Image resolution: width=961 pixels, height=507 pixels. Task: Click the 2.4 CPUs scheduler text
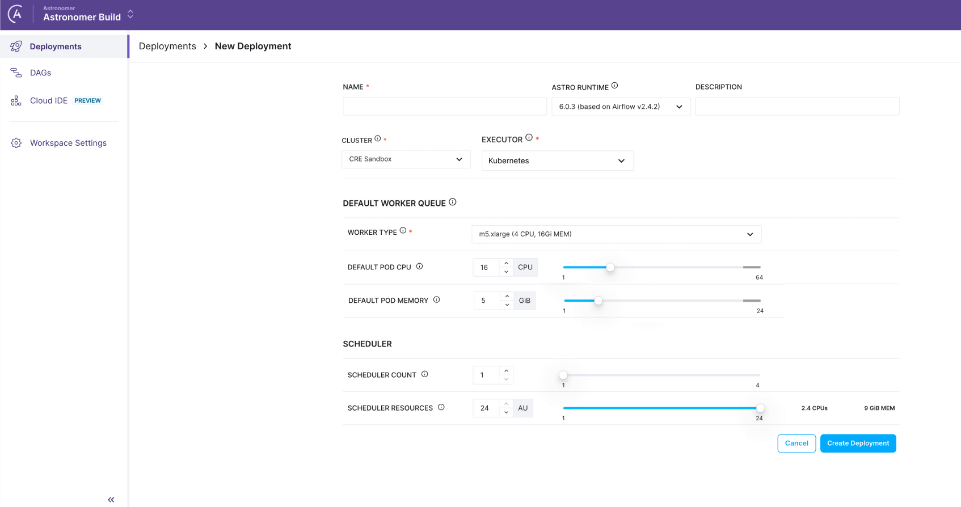[x=815, y=408]
